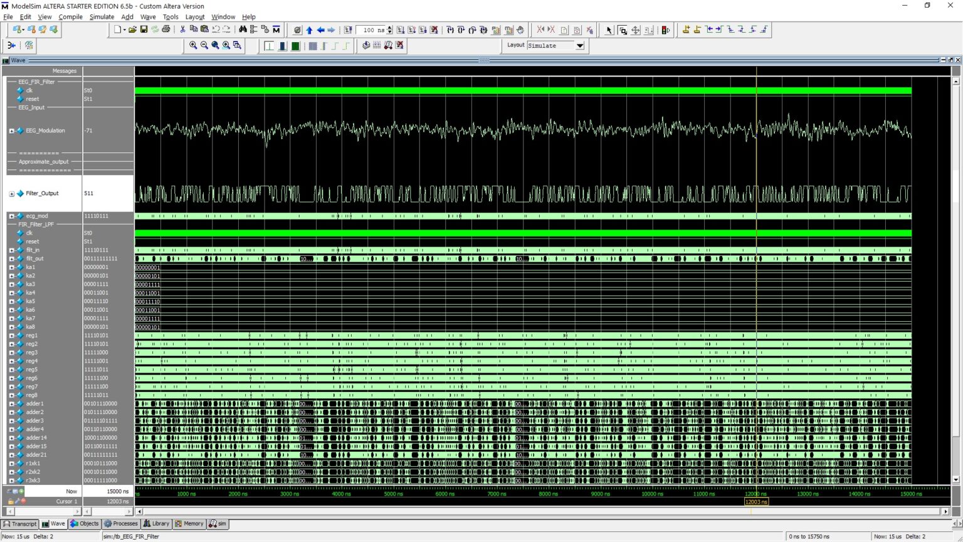Click the Save floppy disk icon
This screenshot has height=542, width=963.
click(144, 29)
